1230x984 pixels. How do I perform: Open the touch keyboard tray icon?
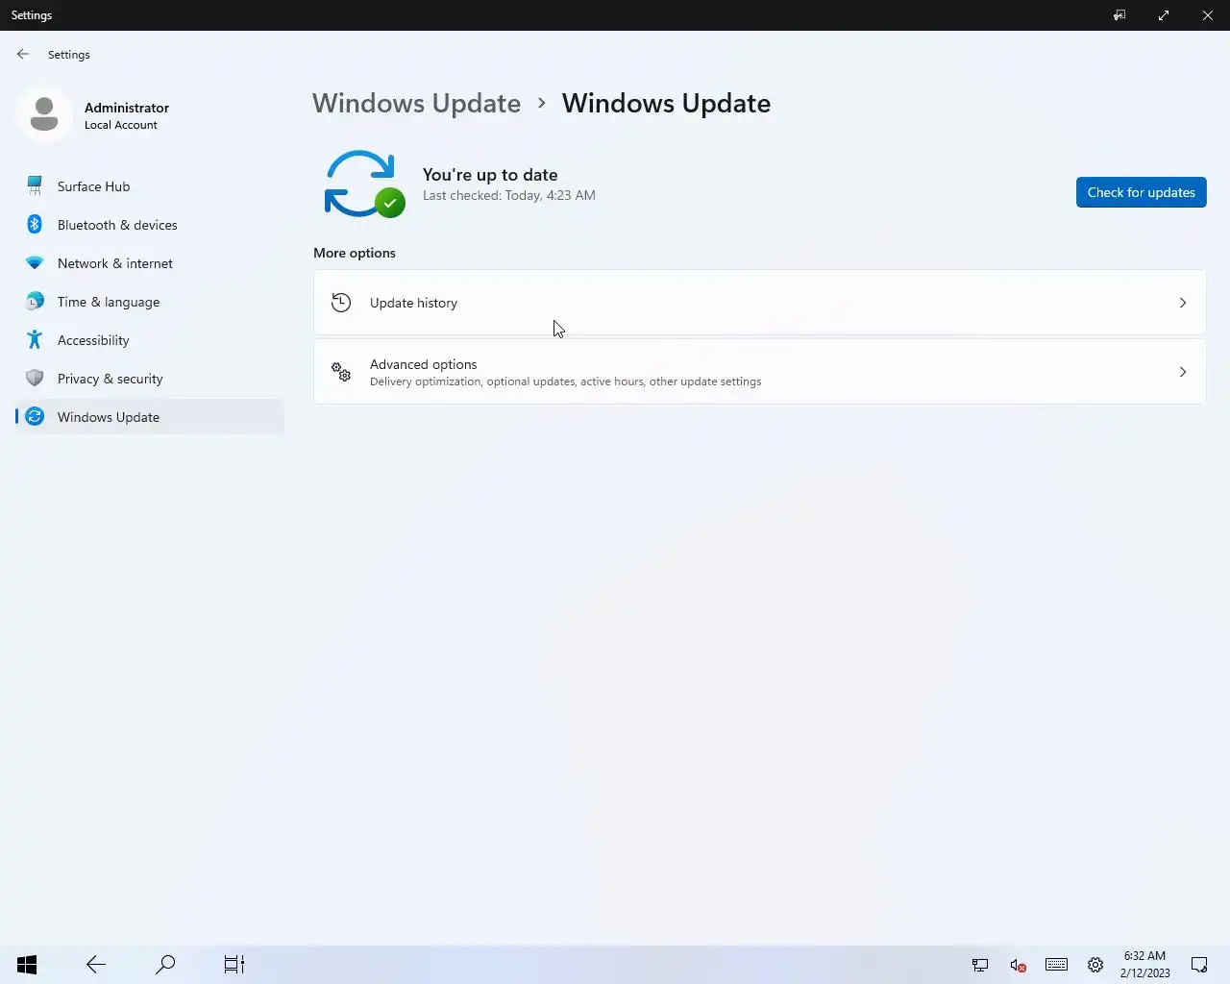(1056, 965)
